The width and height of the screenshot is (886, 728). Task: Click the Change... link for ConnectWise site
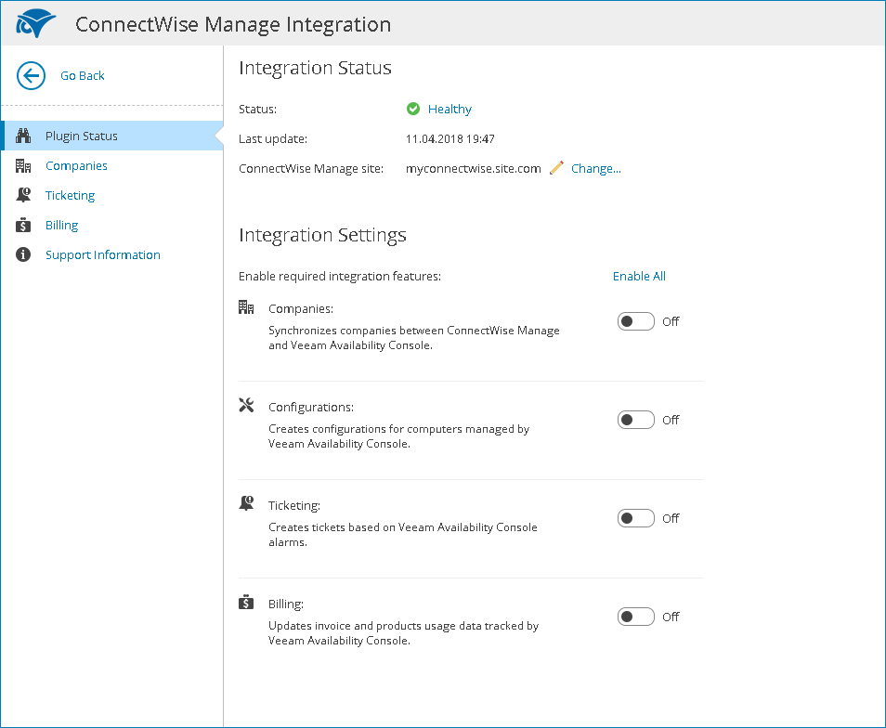click(595, 168)
